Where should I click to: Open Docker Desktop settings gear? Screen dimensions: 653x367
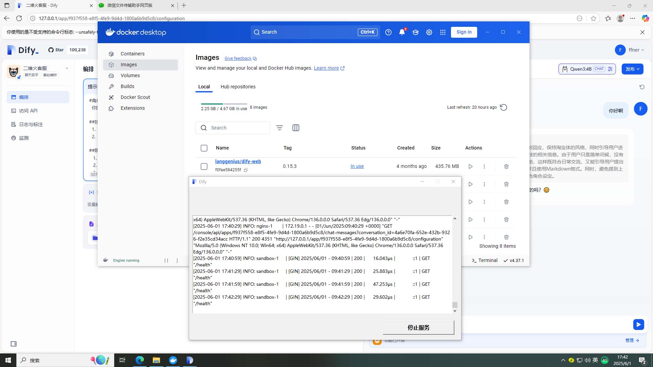[429, 32]
